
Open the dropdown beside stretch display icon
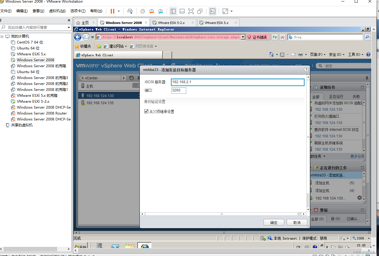point(232,11)
